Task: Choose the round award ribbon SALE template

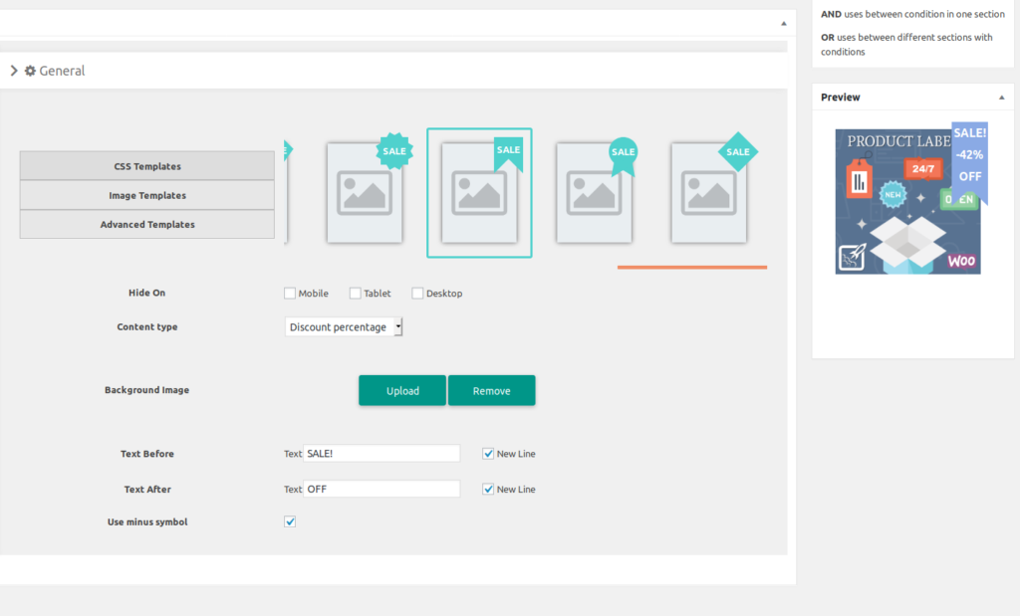Action: click(x=594, y=192)
